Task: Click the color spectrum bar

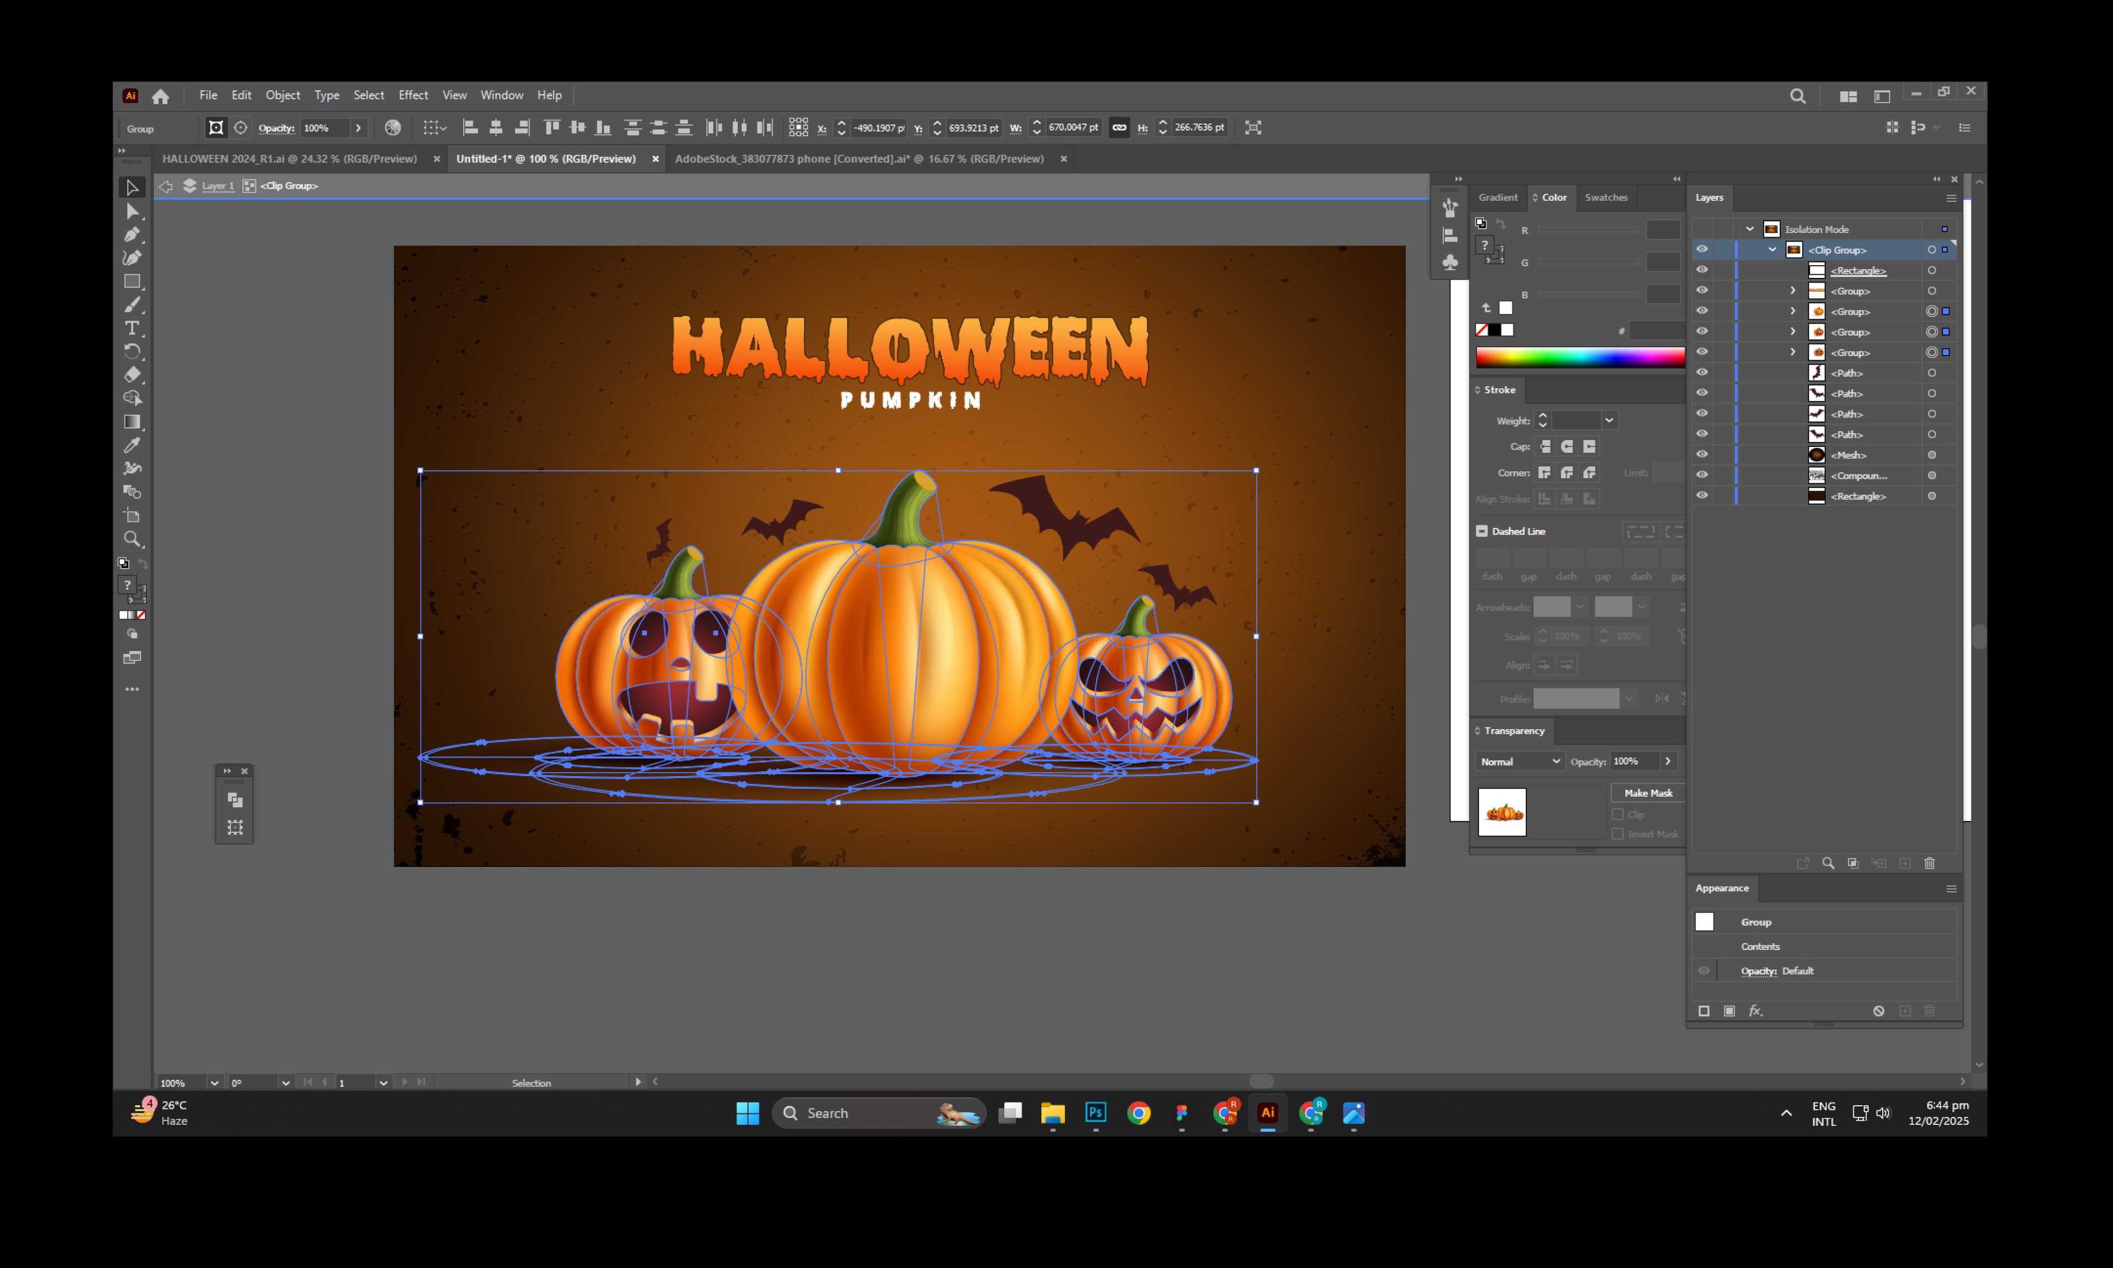Action: point(1580,358)
